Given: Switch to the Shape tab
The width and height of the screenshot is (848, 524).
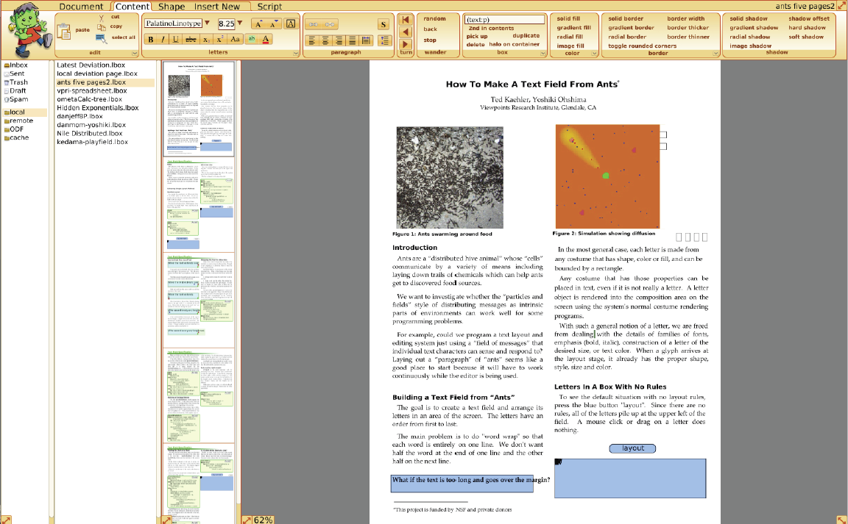Looking at the screenshot, I should tap(172, 7).
